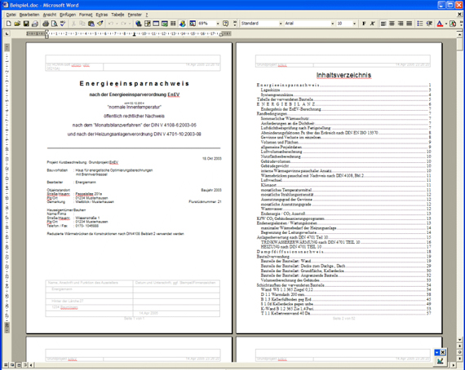Click the Format Painter brush
Viewport: 465px width, 370px height.
[100, 24]
